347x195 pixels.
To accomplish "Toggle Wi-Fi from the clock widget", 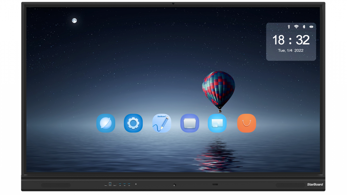I will (296, 26).
